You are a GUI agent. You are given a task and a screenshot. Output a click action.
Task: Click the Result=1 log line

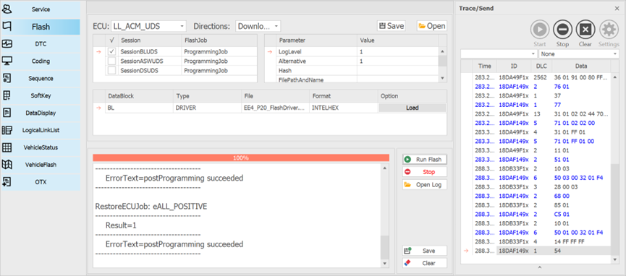pyautogui.click(x=121, y=225)
